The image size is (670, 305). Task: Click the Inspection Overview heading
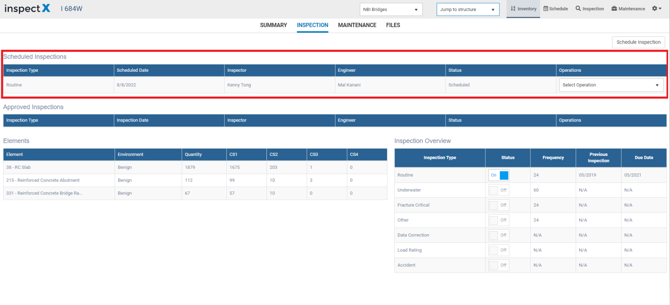422,141
